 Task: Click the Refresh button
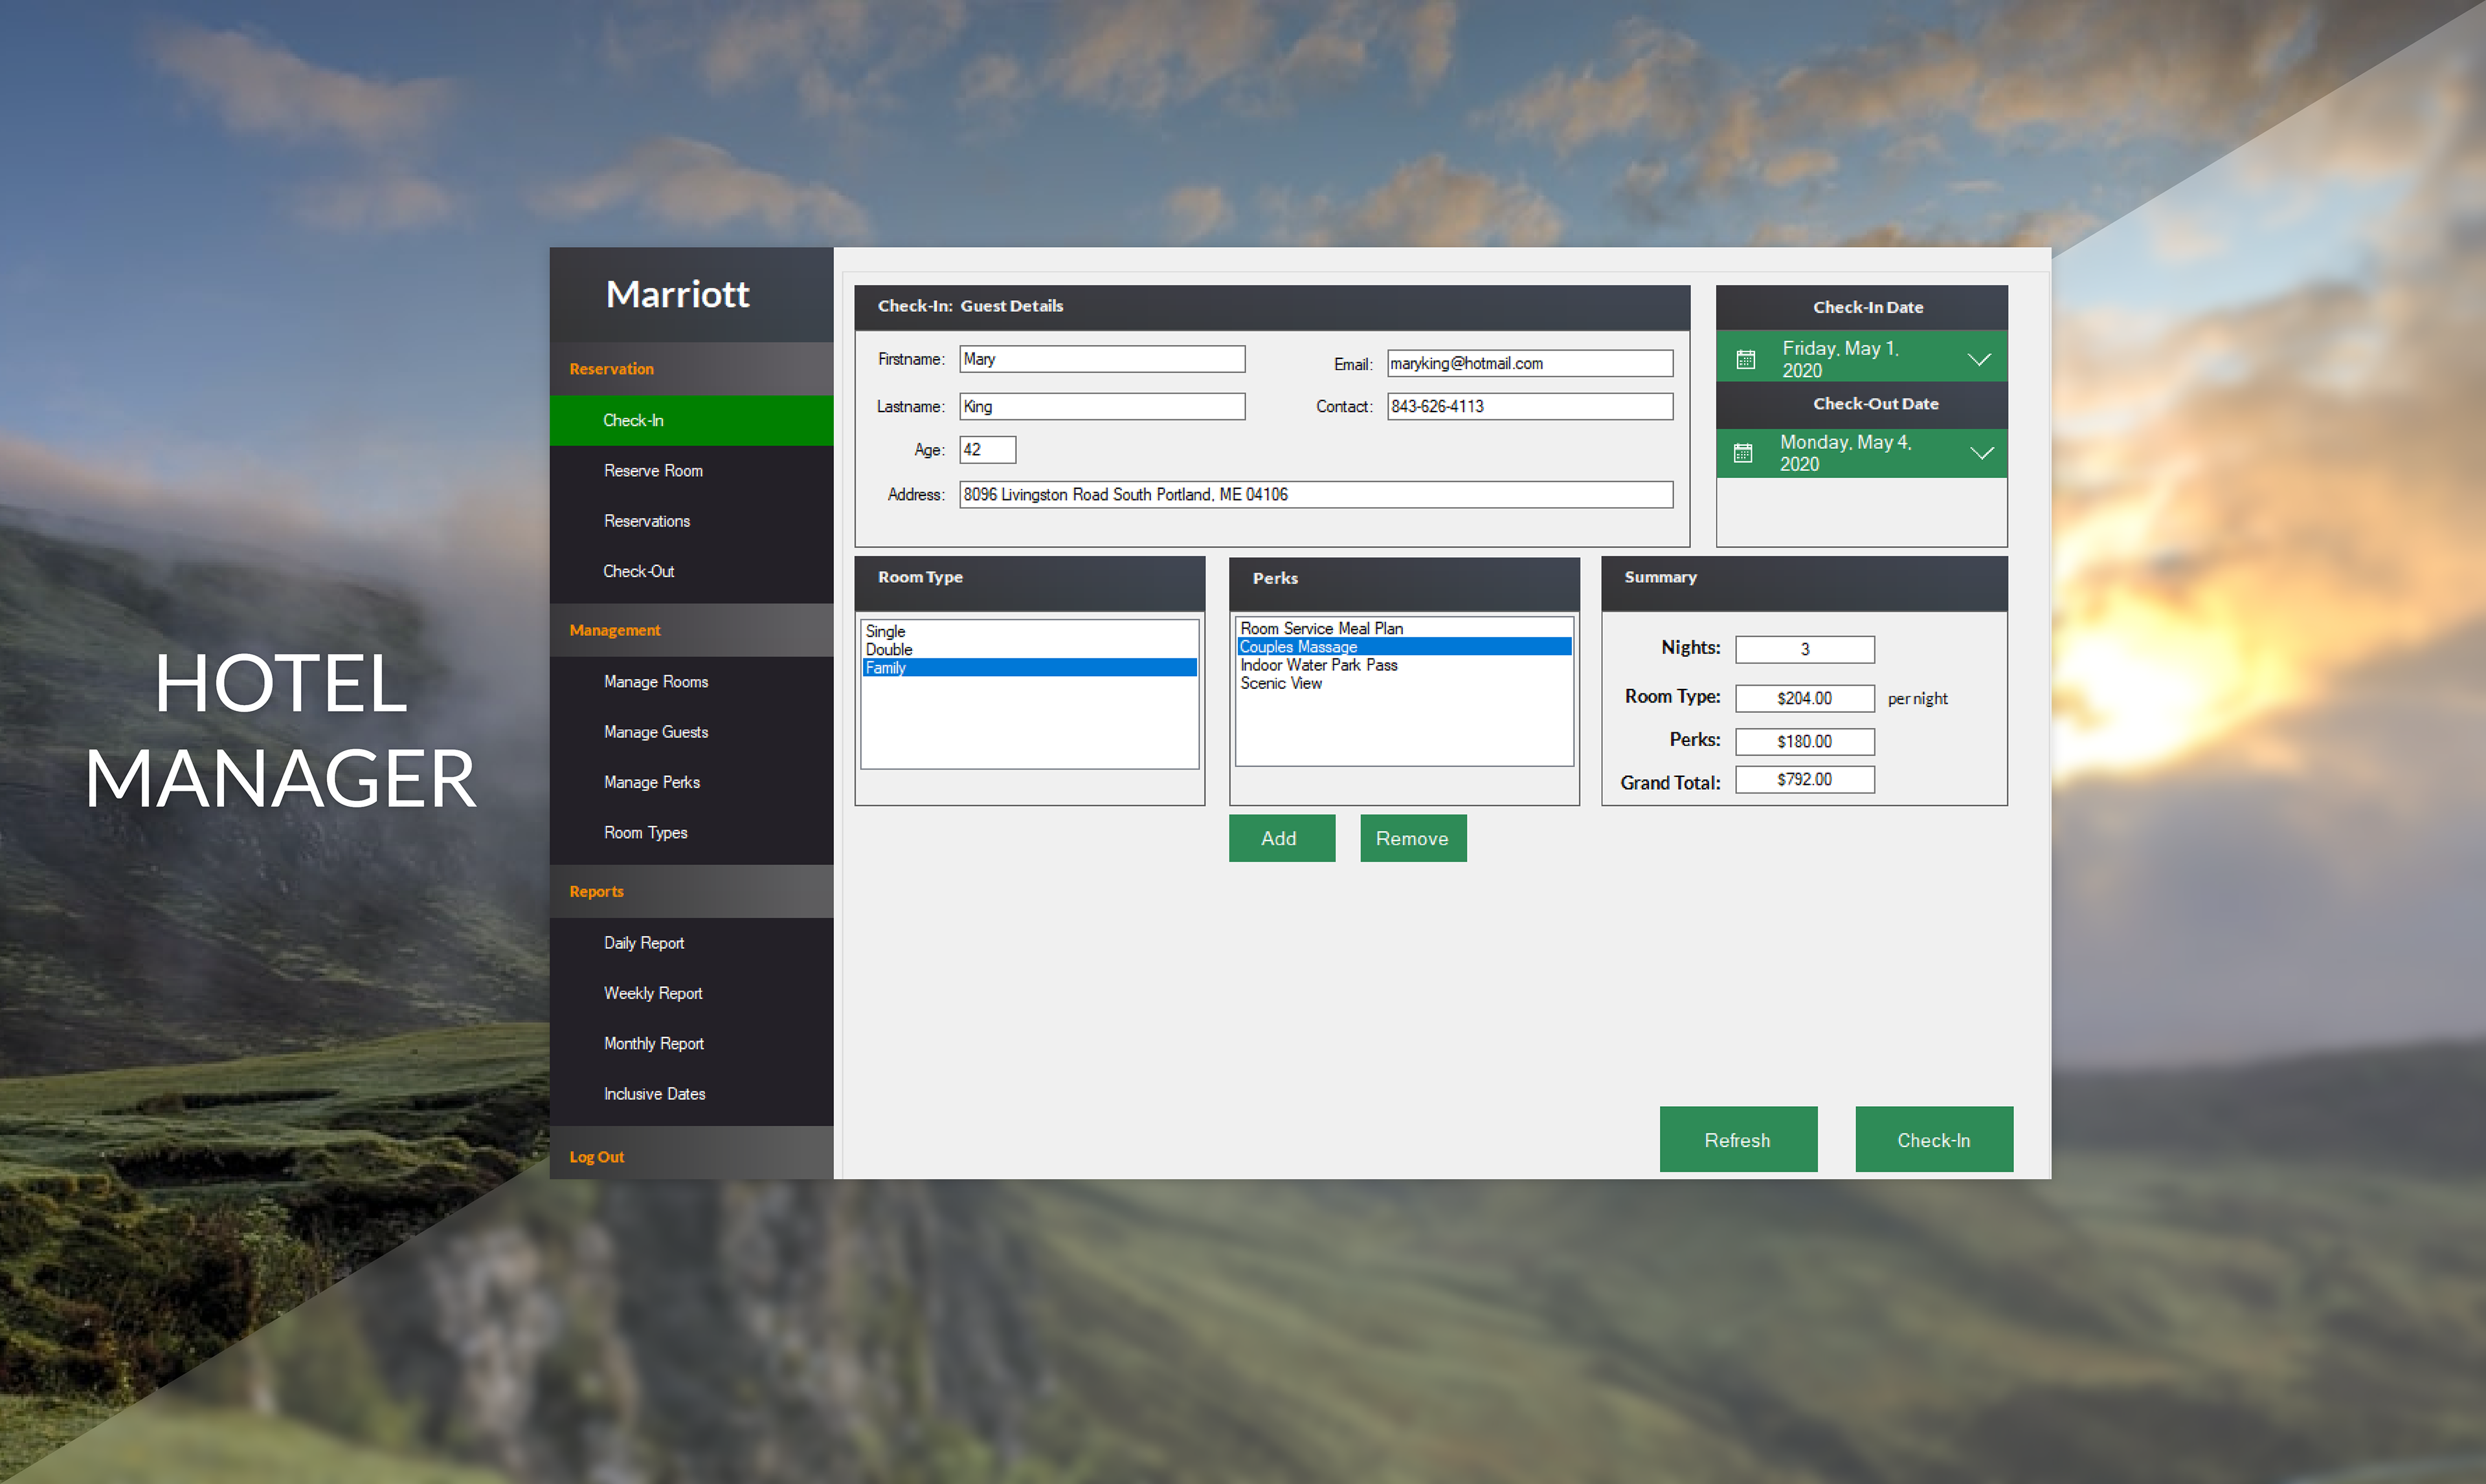[1738, 1139]
